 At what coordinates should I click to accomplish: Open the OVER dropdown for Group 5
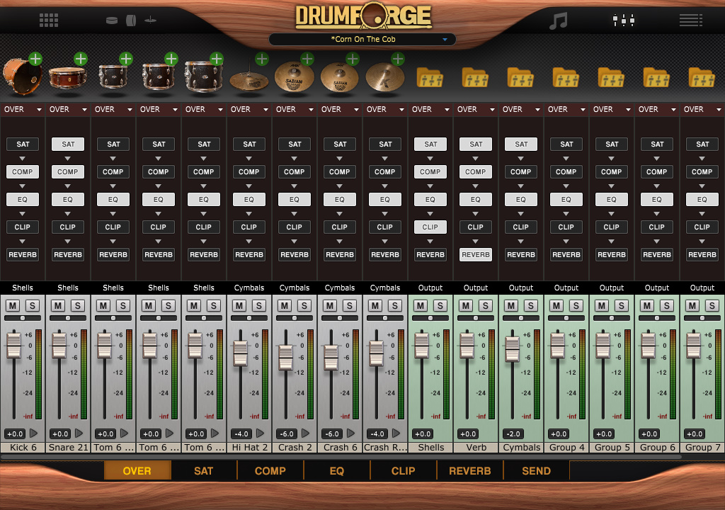[x=612, y=110]
